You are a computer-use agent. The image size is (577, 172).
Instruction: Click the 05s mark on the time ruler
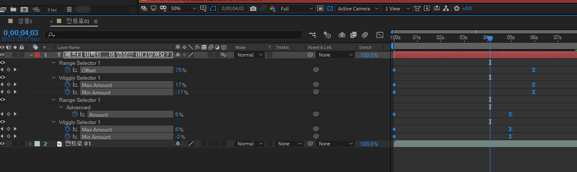[511, 37]
